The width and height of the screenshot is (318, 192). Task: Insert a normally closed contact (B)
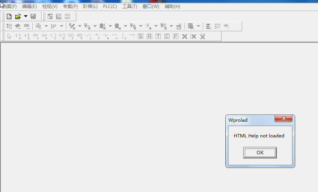[27, 36]
